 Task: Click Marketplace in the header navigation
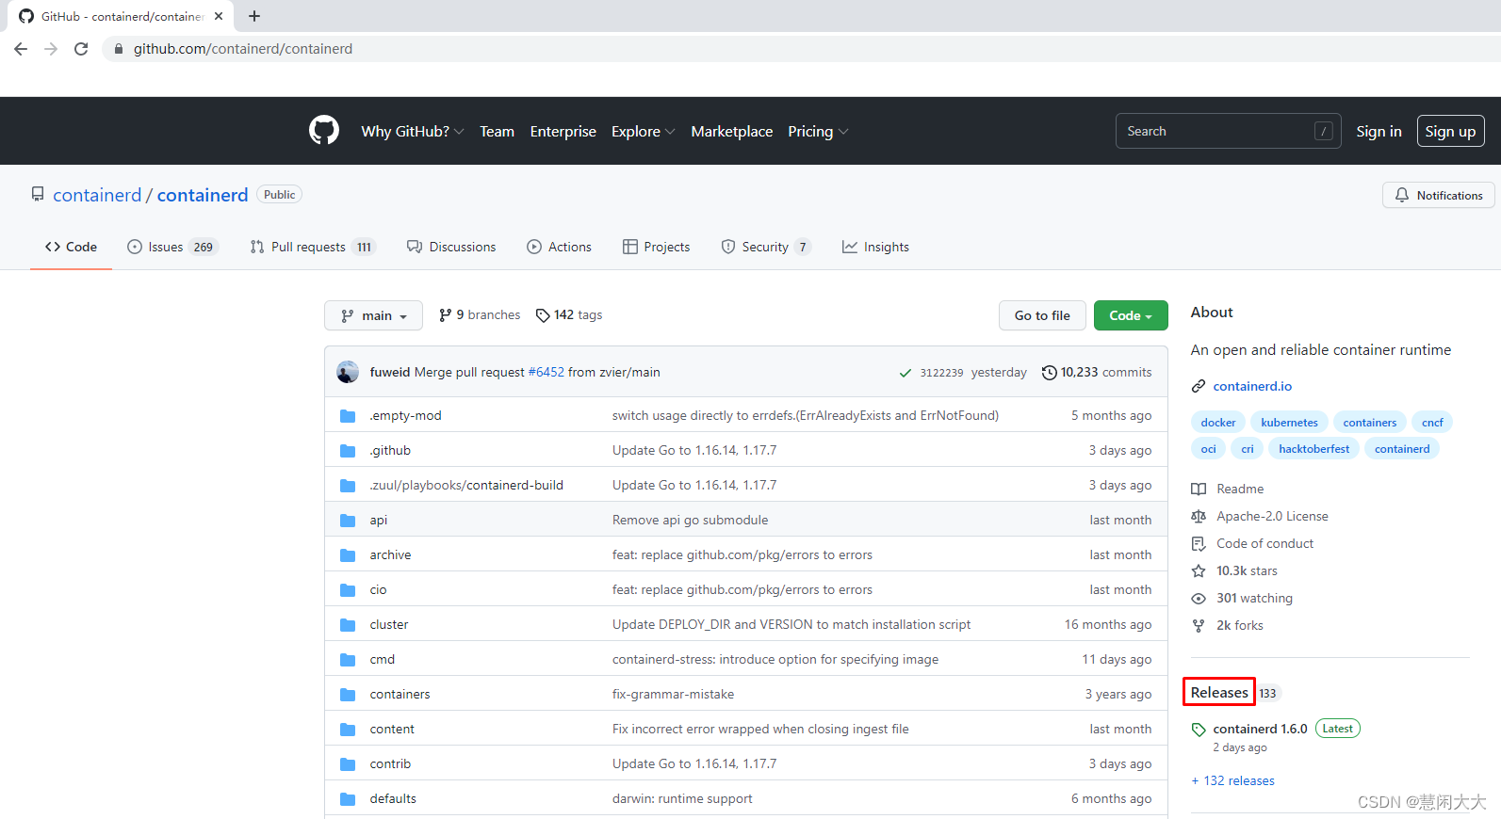[x=732, y=131]
